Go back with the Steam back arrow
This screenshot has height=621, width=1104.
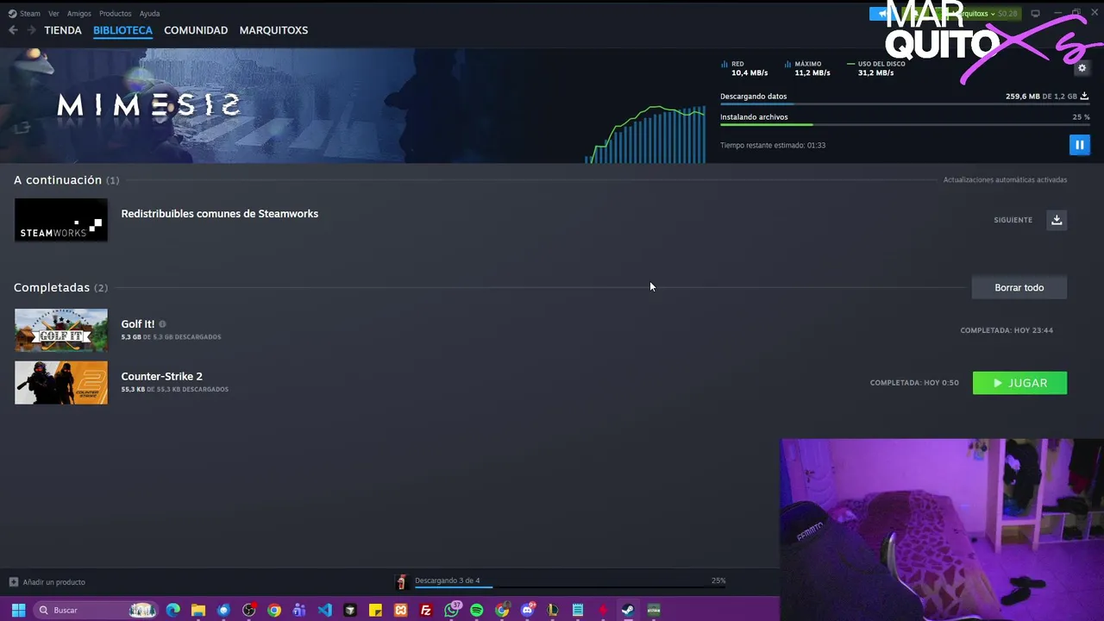tap(13, 30)
